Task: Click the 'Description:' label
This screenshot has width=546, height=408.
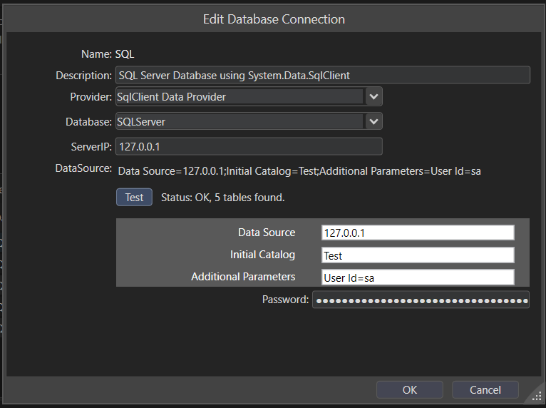Action: point(83,76)
